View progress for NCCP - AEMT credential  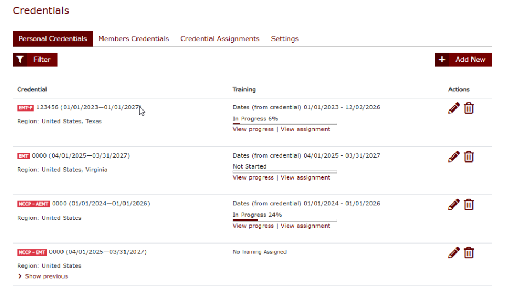click(x=253, y=226)
